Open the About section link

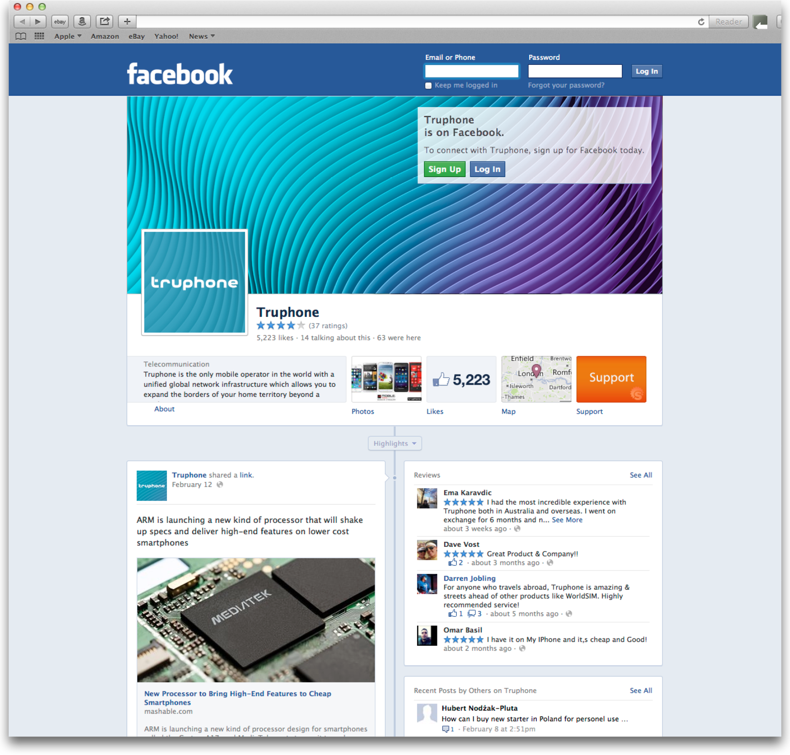point(164,409)
